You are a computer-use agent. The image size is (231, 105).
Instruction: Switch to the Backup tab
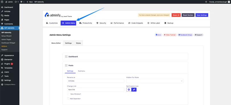(x=169, y=23)
